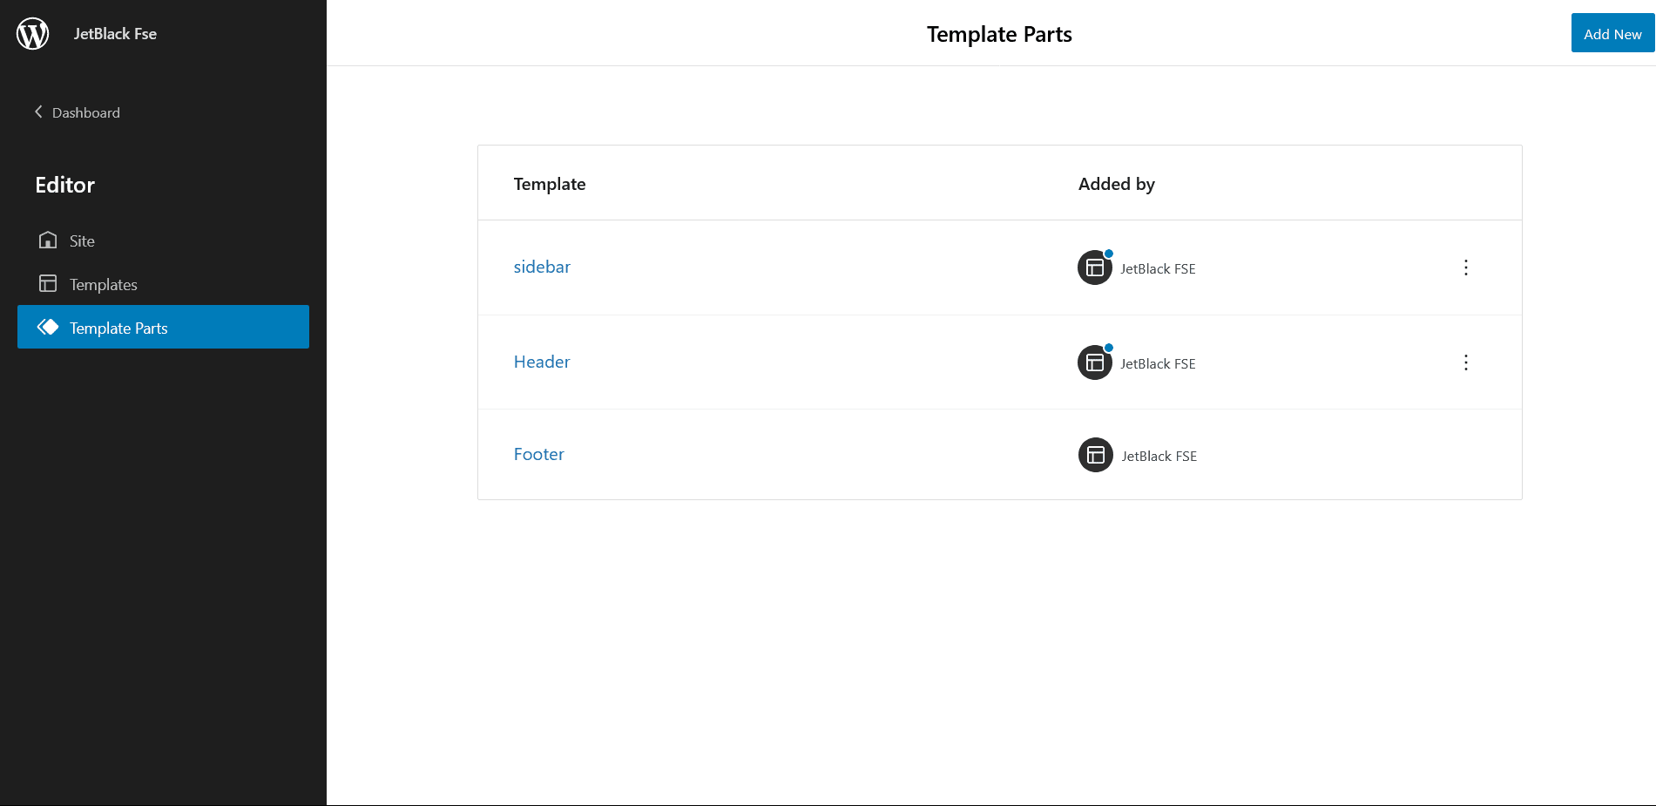
Task: Click the Template Parts diamond icon
Action: point(48,327)
